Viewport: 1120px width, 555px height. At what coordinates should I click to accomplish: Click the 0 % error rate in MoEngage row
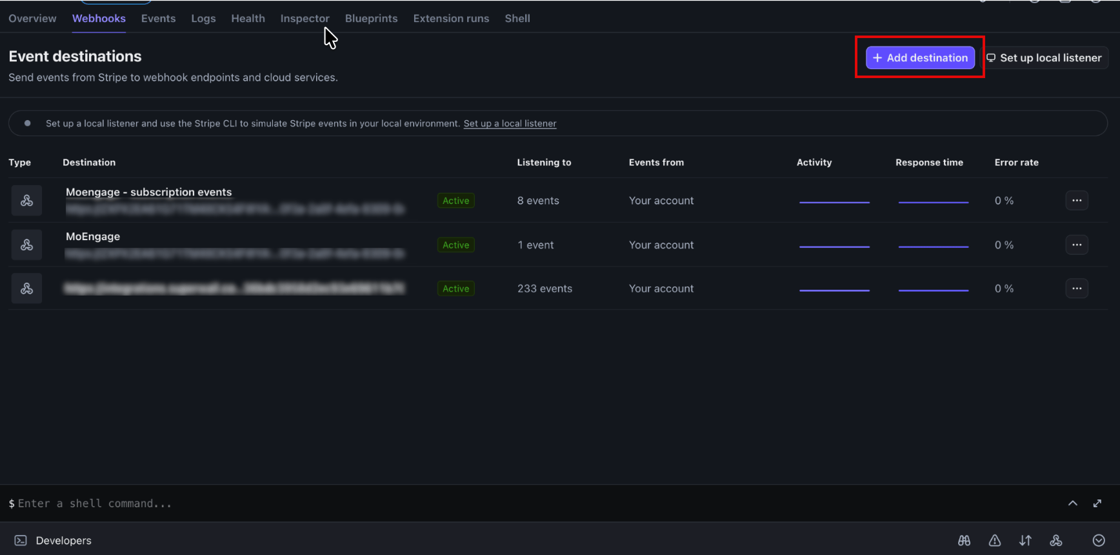[1004, 245]
